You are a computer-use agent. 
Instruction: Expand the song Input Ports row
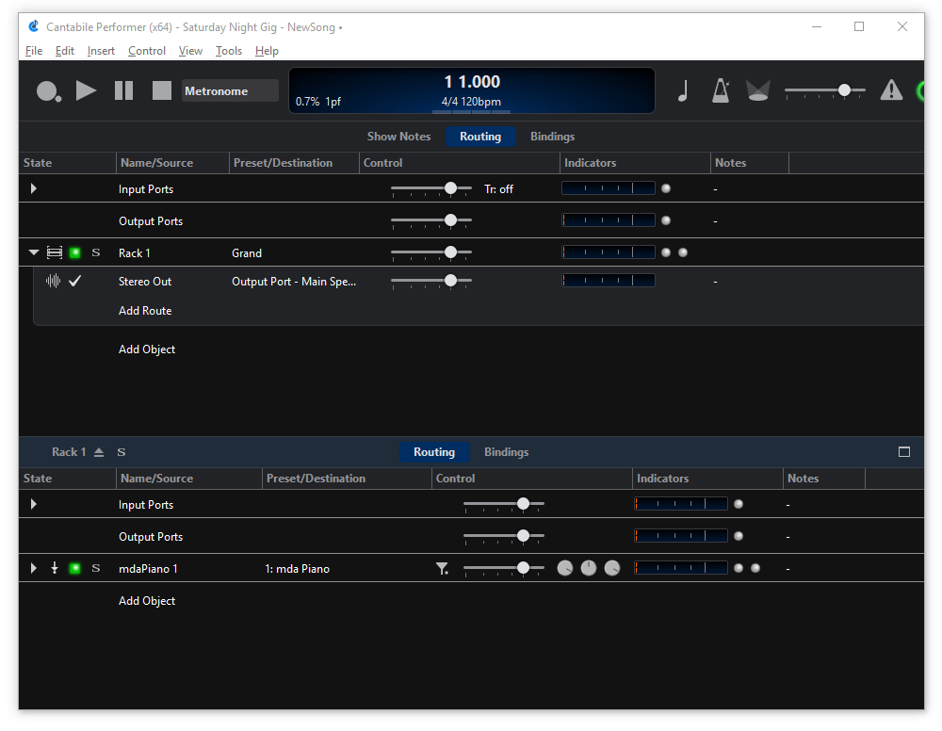(x=34, y=188)
